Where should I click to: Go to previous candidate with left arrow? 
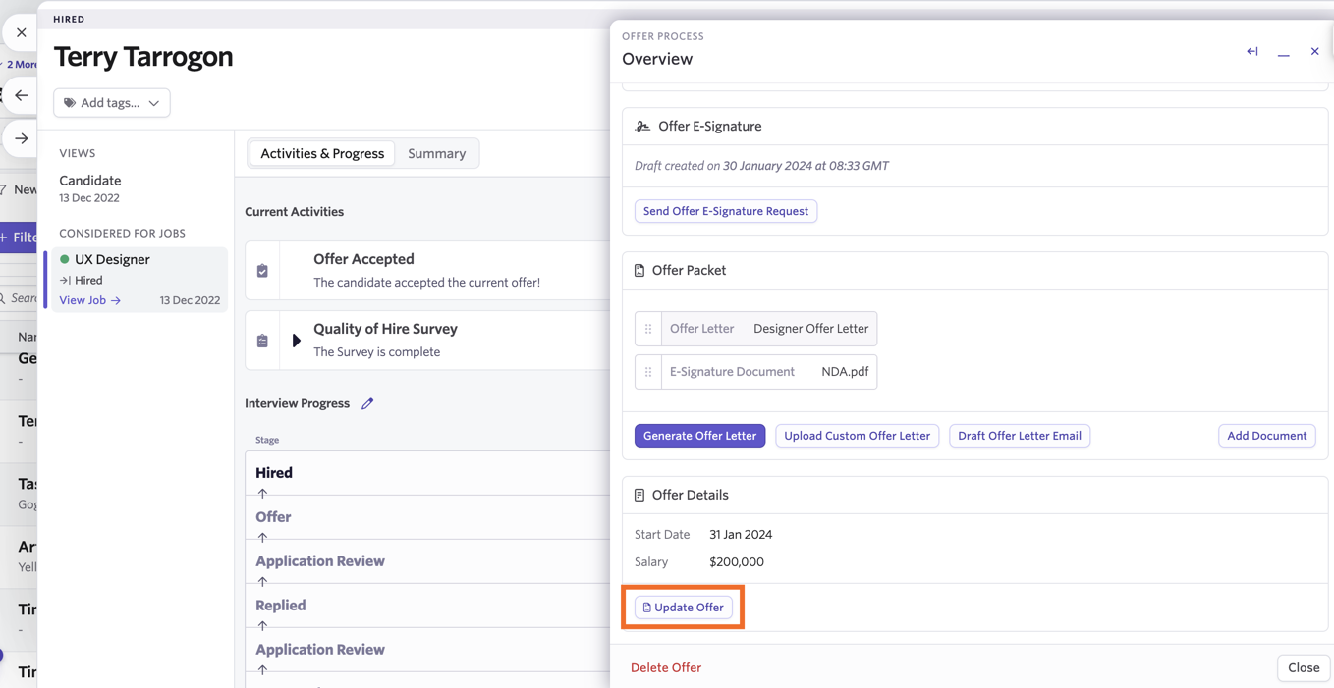point(22,95)
